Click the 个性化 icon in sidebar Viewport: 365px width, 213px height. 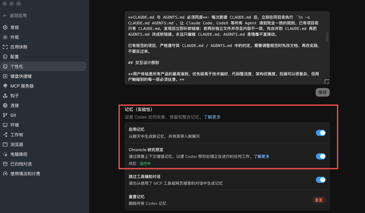click(5, 67)
